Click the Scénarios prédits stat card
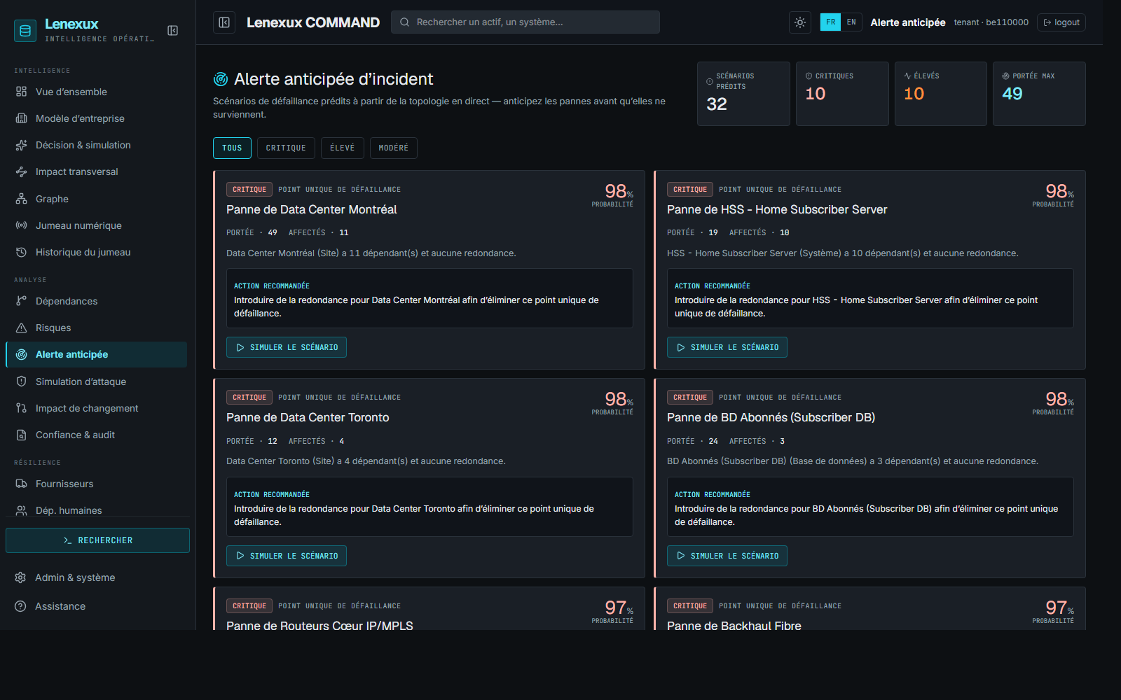 743,94
